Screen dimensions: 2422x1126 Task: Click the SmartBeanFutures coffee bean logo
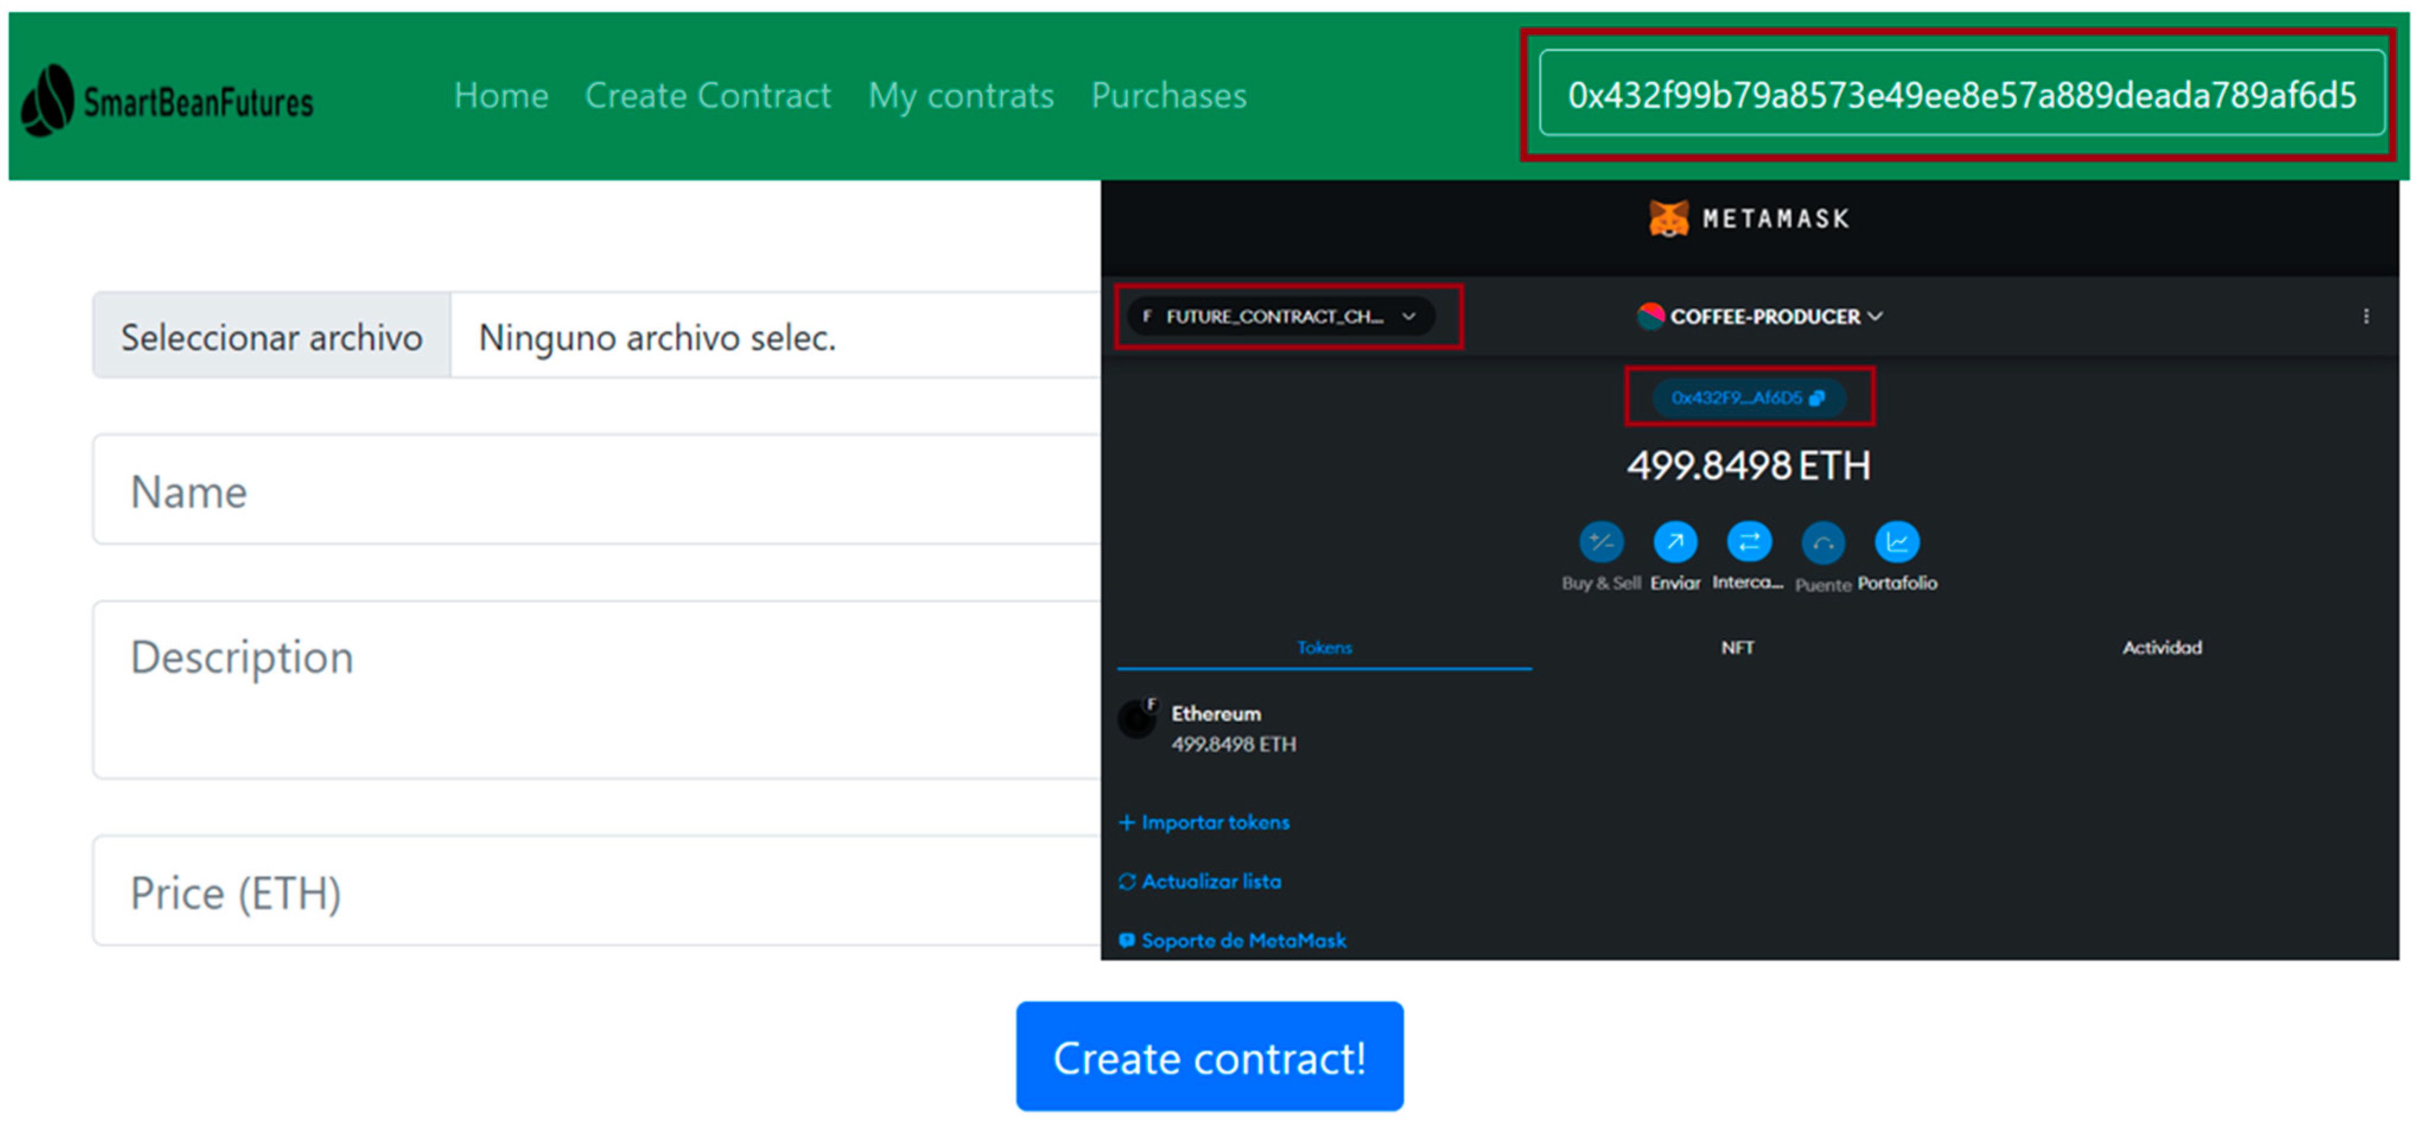tap(47, 101)
